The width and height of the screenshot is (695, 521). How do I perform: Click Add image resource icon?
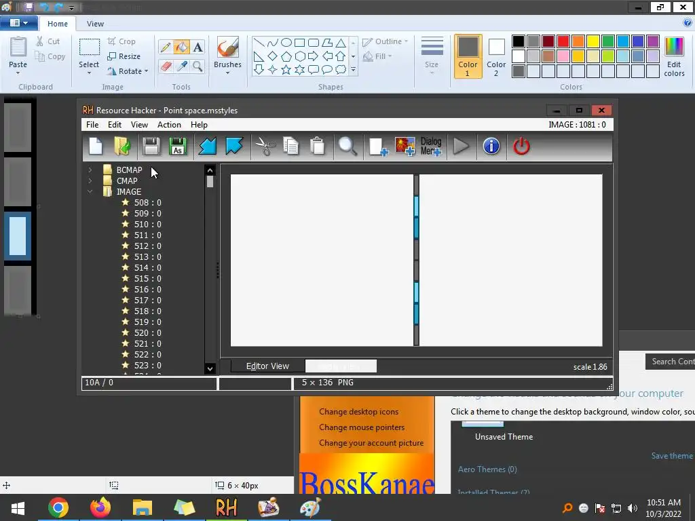pos(405,147)
